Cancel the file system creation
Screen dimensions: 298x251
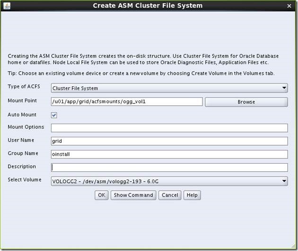coord(170,195)
